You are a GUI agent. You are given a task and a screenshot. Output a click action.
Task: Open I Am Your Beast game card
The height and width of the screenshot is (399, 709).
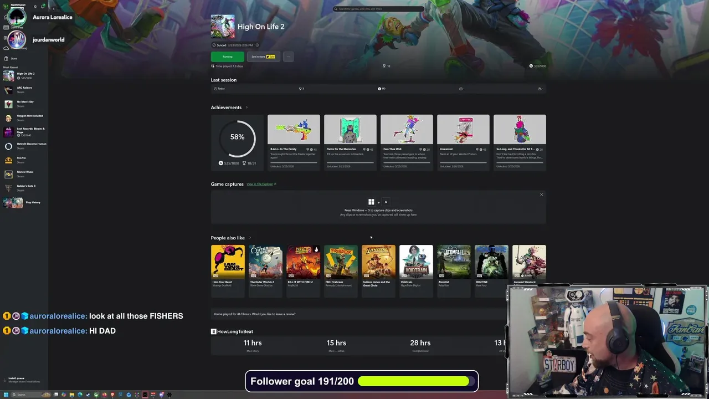point(228,270)
